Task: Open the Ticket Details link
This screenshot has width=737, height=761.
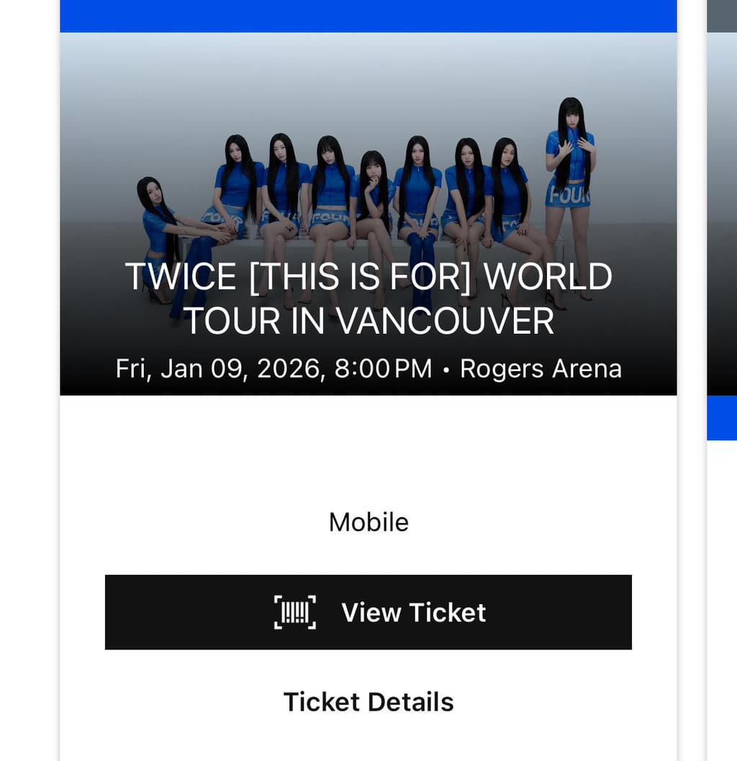Action: pyautogui.click(x=368, y=702)
